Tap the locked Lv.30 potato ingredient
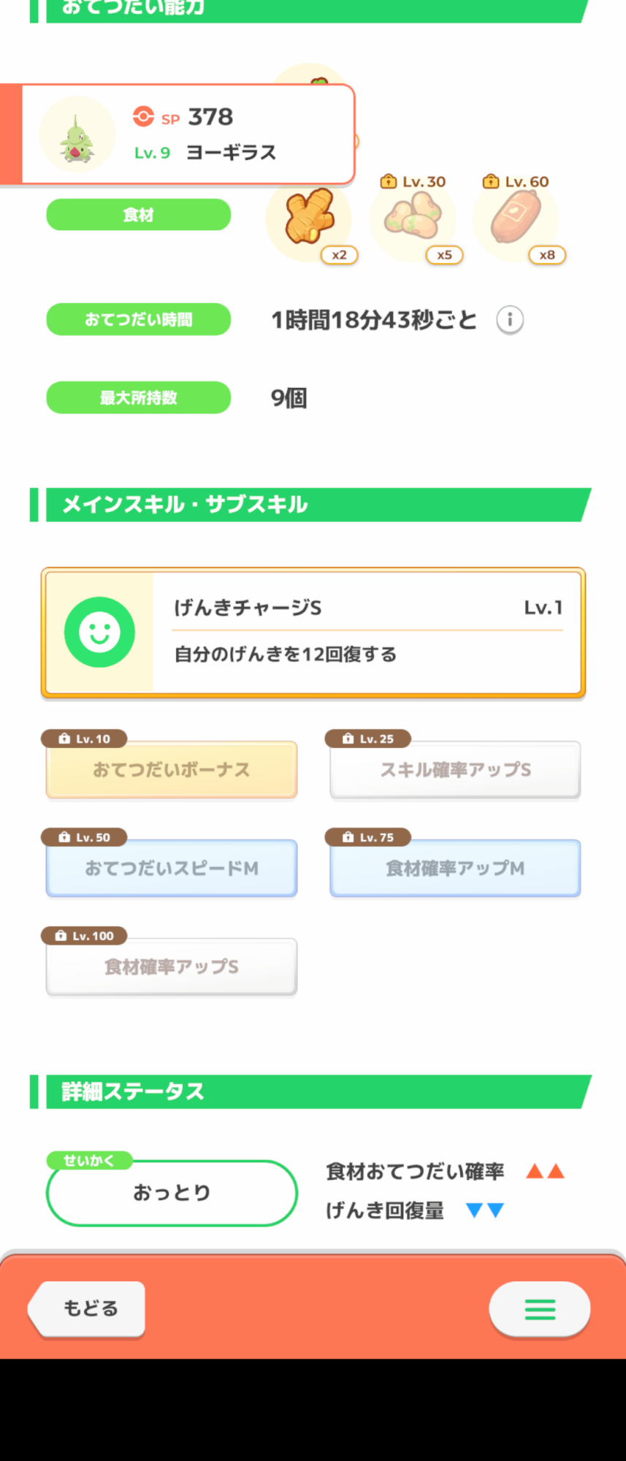The width and height of the screenshot is (626, 1461). [x=413, y=218]
